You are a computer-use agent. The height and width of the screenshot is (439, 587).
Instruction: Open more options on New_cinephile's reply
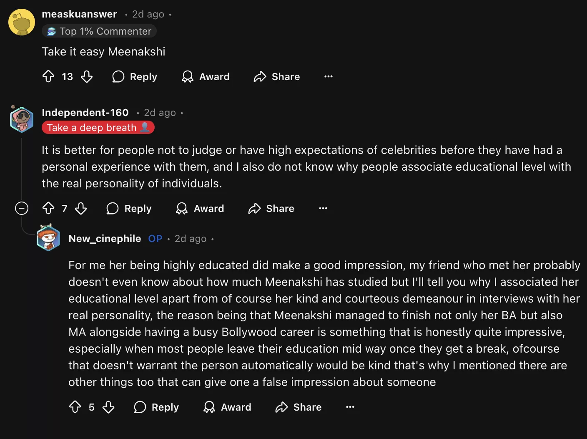coord(350,407)
